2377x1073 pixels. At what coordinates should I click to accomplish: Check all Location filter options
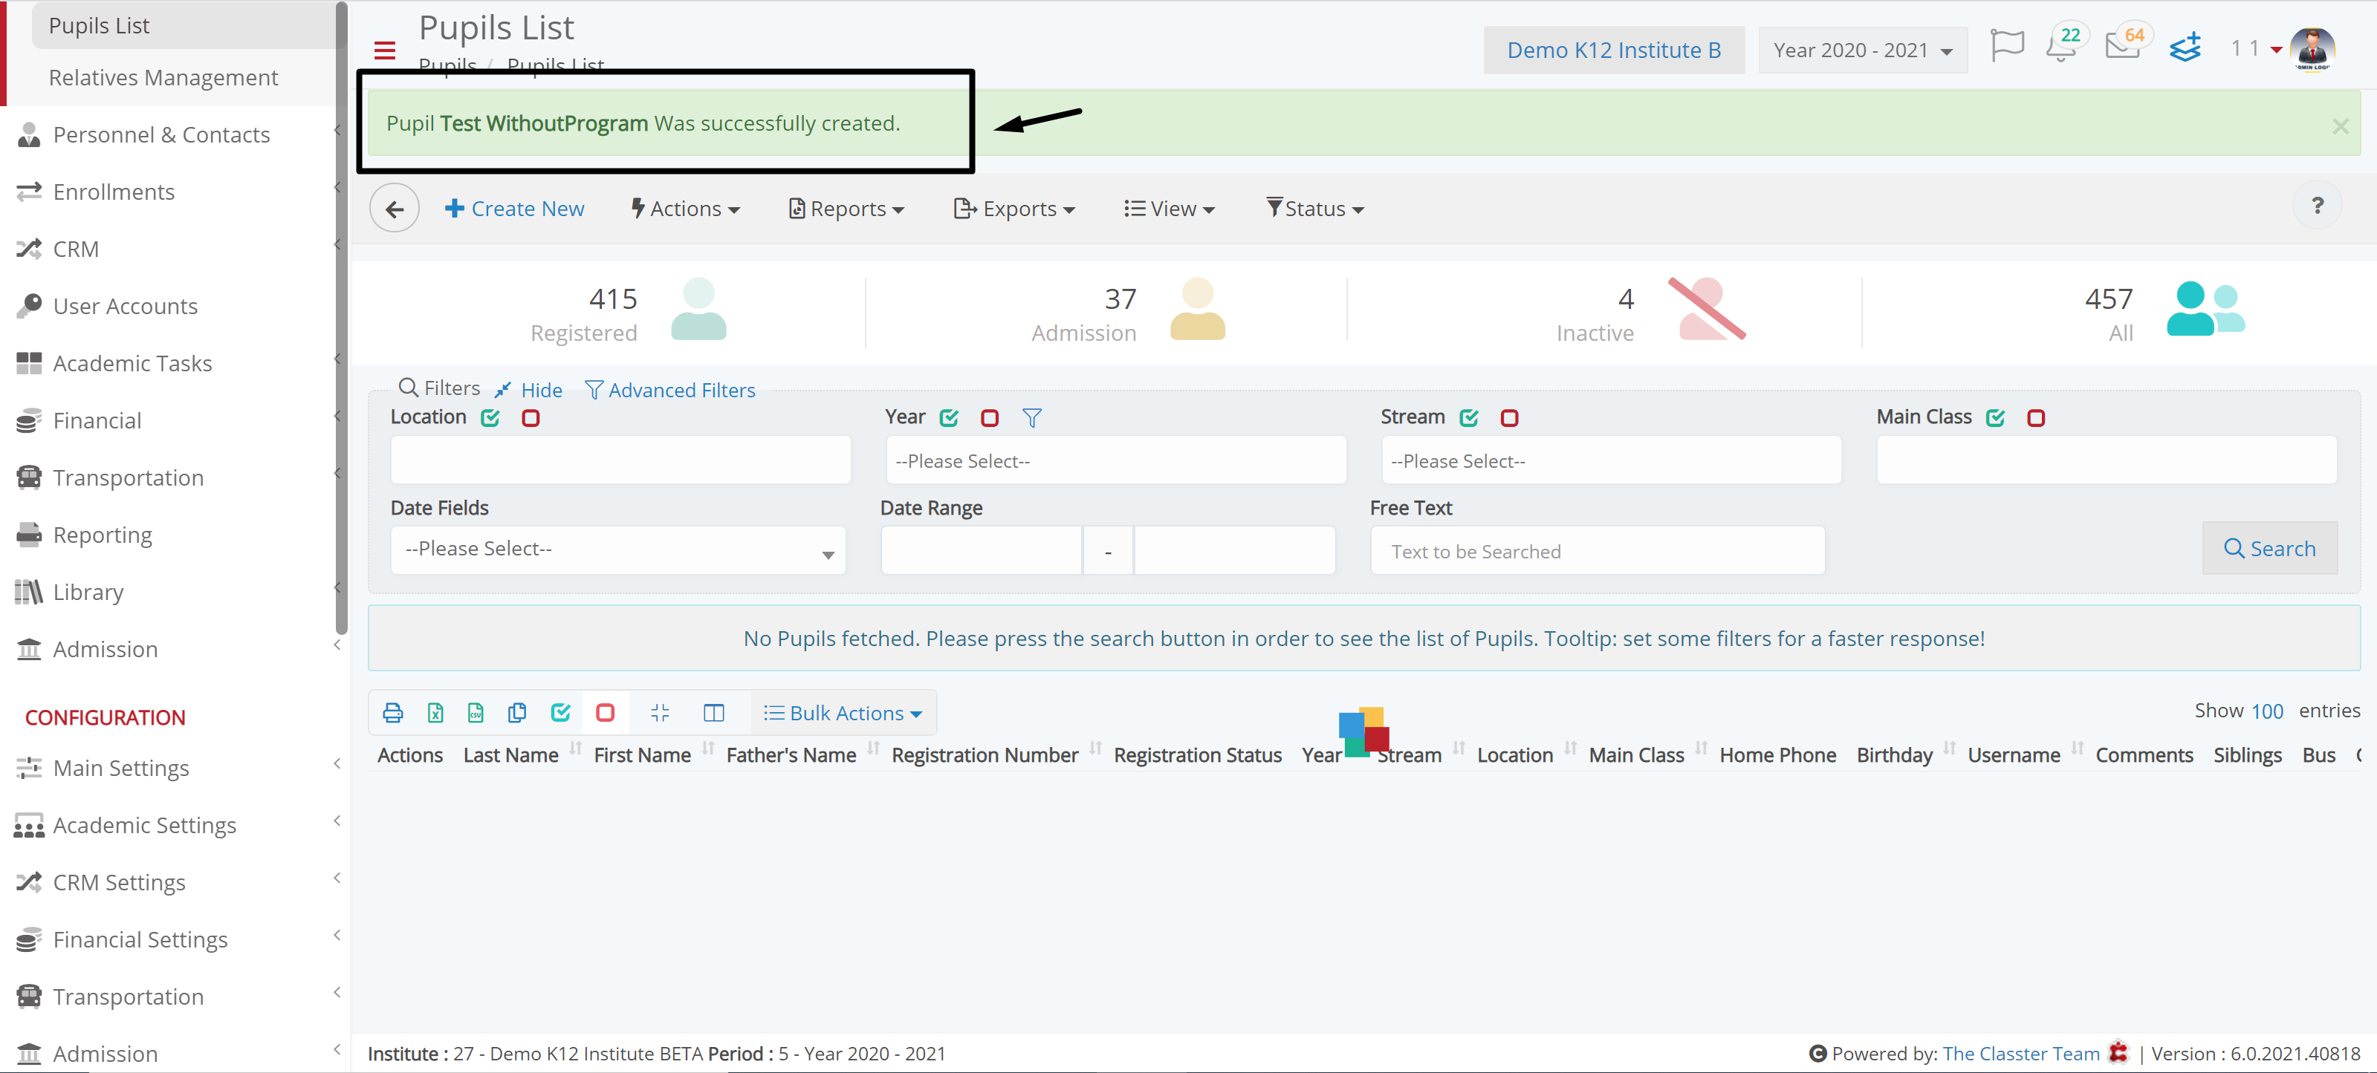click(x=490, y=417)
